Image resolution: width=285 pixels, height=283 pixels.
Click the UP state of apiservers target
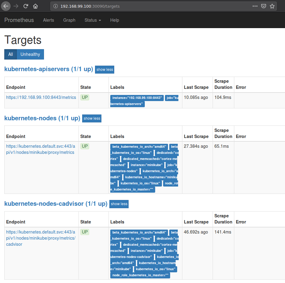[85, 97]
